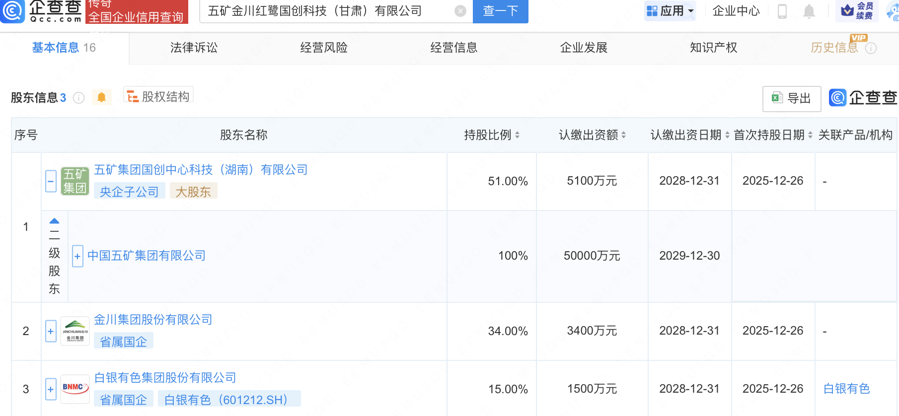This screenshot has height=416, width=899.
Task: Open notifications bell in header
Action: point(809,11)
